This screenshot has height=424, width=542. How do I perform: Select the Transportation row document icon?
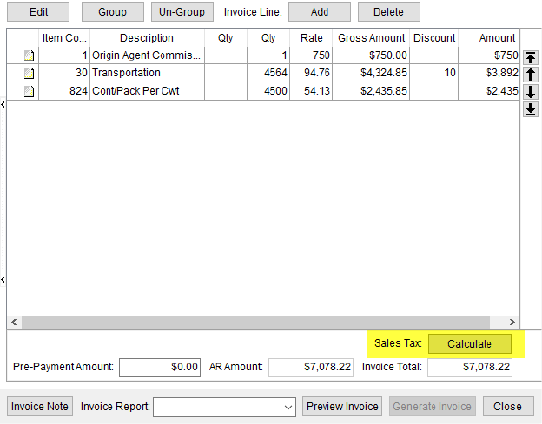pyautogui.click(x=29, y=73)
